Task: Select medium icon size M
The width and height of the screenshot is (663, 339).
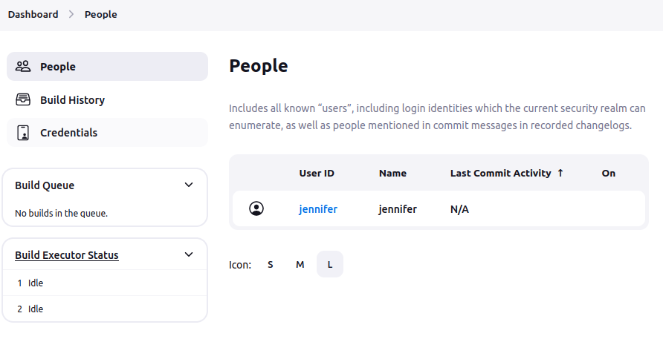Action: (x=300, y=264)
